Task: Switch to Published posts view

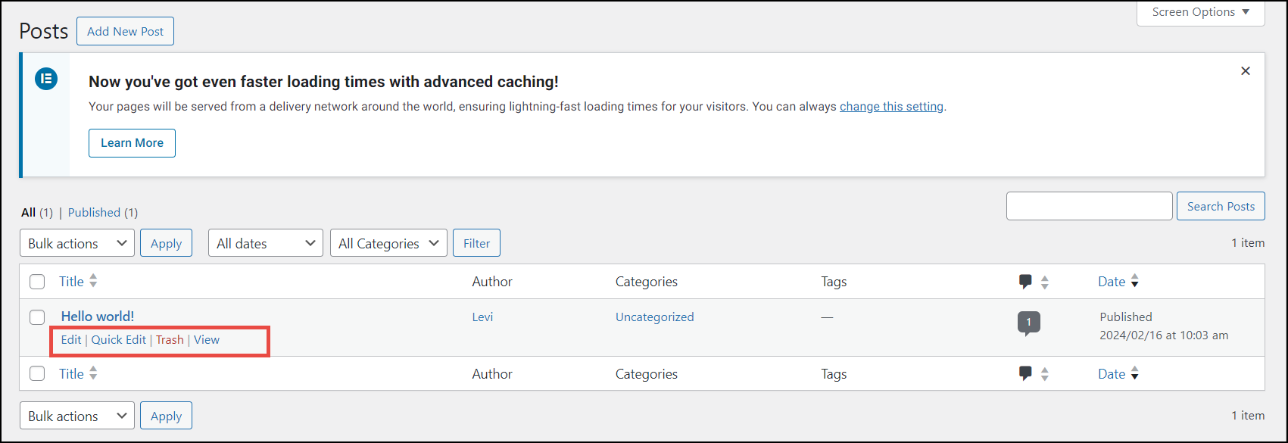Action: point(95,213)
